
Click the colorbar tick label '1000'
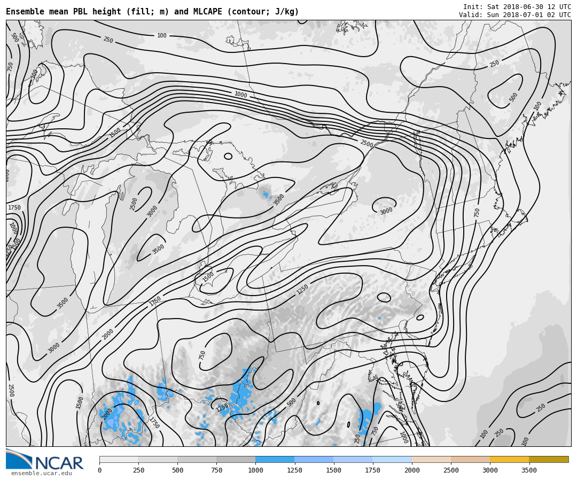255,470
